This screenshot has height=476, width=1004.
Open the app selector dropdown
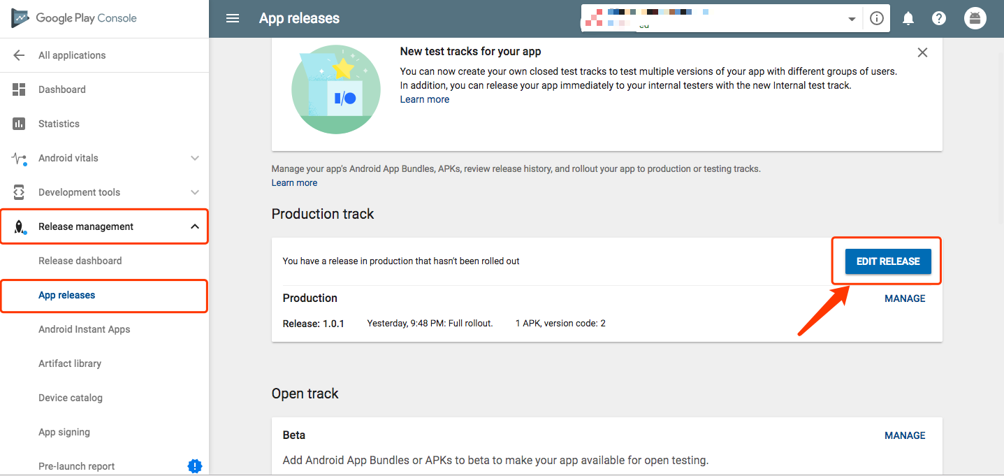point(852,20)
